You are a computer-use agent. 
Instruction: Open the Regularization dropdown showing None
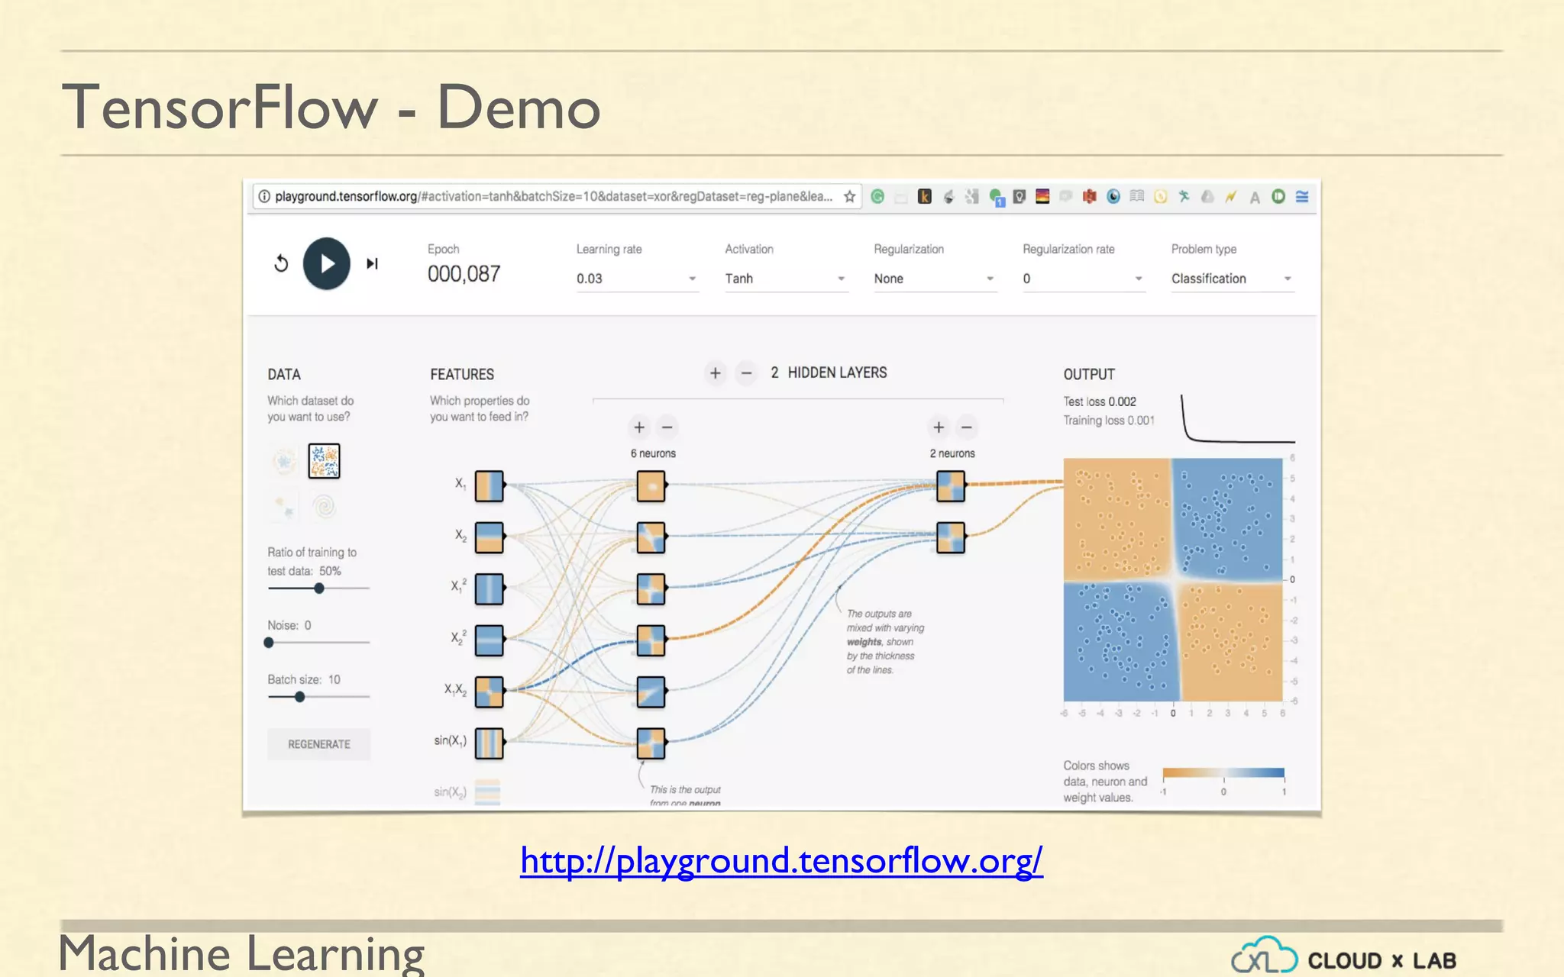pos(935,279)
